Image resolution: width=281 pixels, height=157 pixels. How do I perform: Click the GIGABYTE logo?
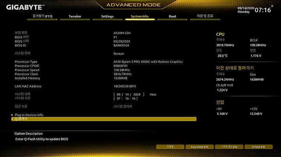pyautogui.click(x=25, y=7)
